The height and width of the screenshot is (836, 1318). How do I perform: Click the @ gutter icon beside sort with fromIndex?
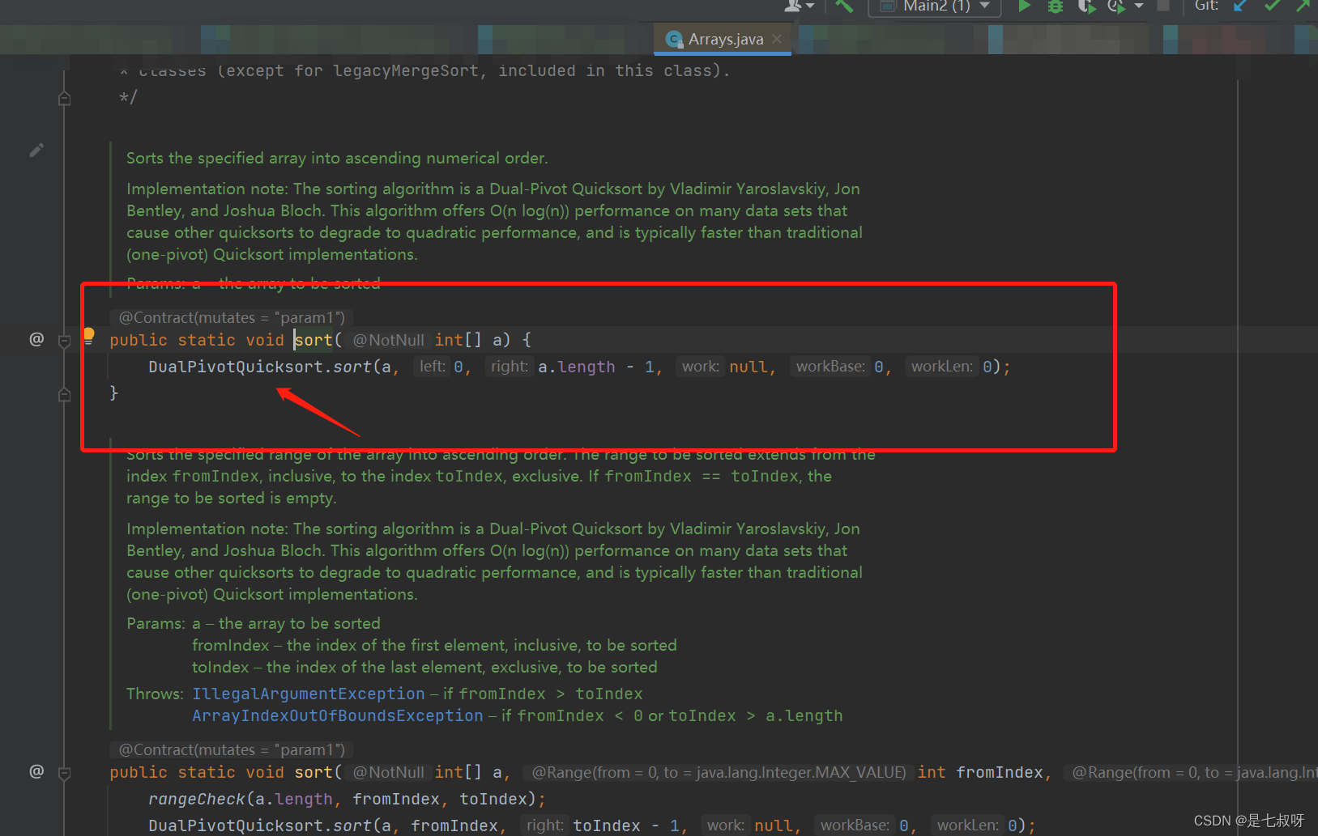[x=36, y=771]
